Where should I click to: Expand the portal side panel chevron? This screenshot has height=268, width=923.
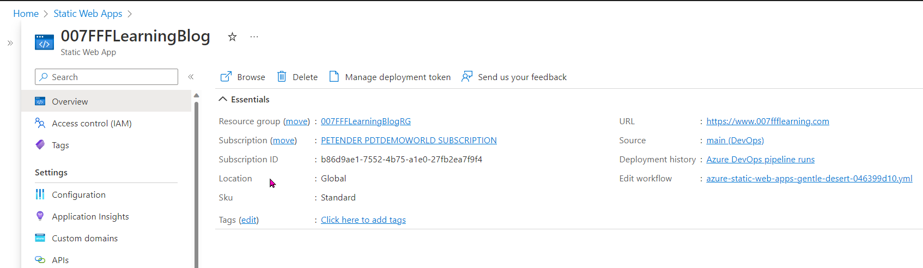10,43
